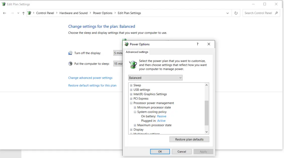The width and height of the screenshot is (284, 158).
Task: Click Restore plan defaults button
Action: tap(189, 139)
